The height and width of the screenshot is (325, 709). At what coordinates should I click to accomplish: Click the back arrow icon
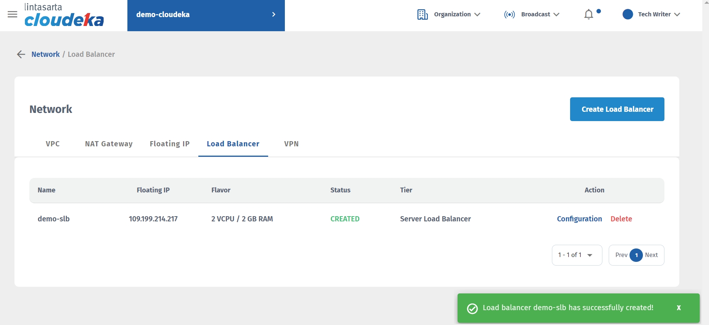[21, 55]
